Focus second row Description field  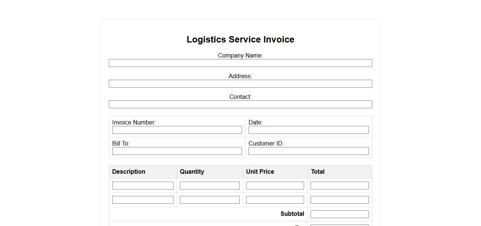(143, 200)
